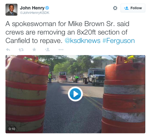The image size is (152, 138).
Task: Click the left orange barrel in video
Action: click(x=26, y=94)
